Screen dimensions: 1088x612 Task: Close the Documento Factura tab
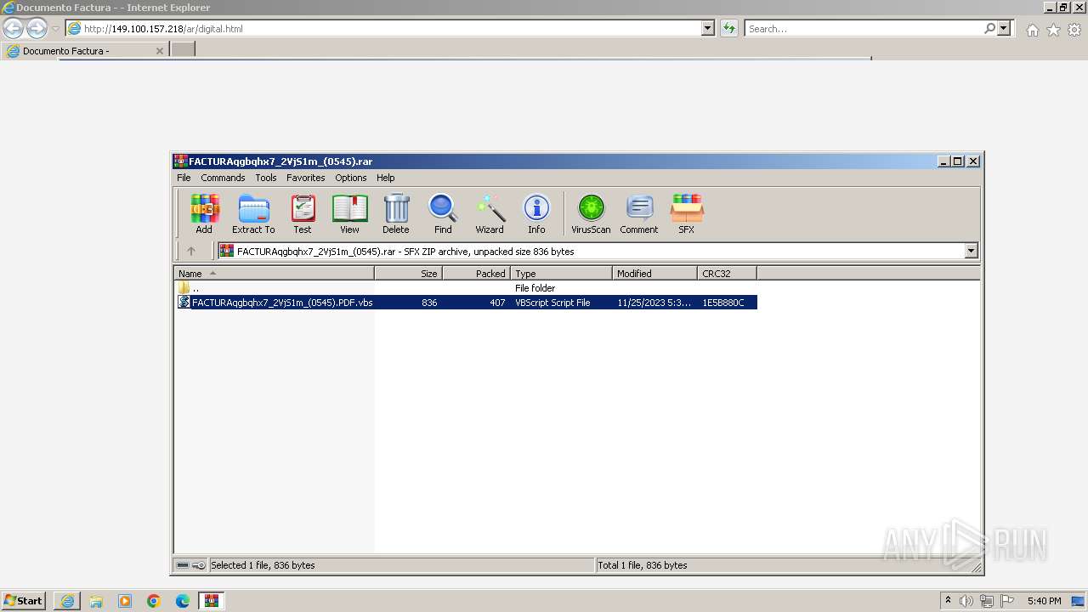pos(159,51)
